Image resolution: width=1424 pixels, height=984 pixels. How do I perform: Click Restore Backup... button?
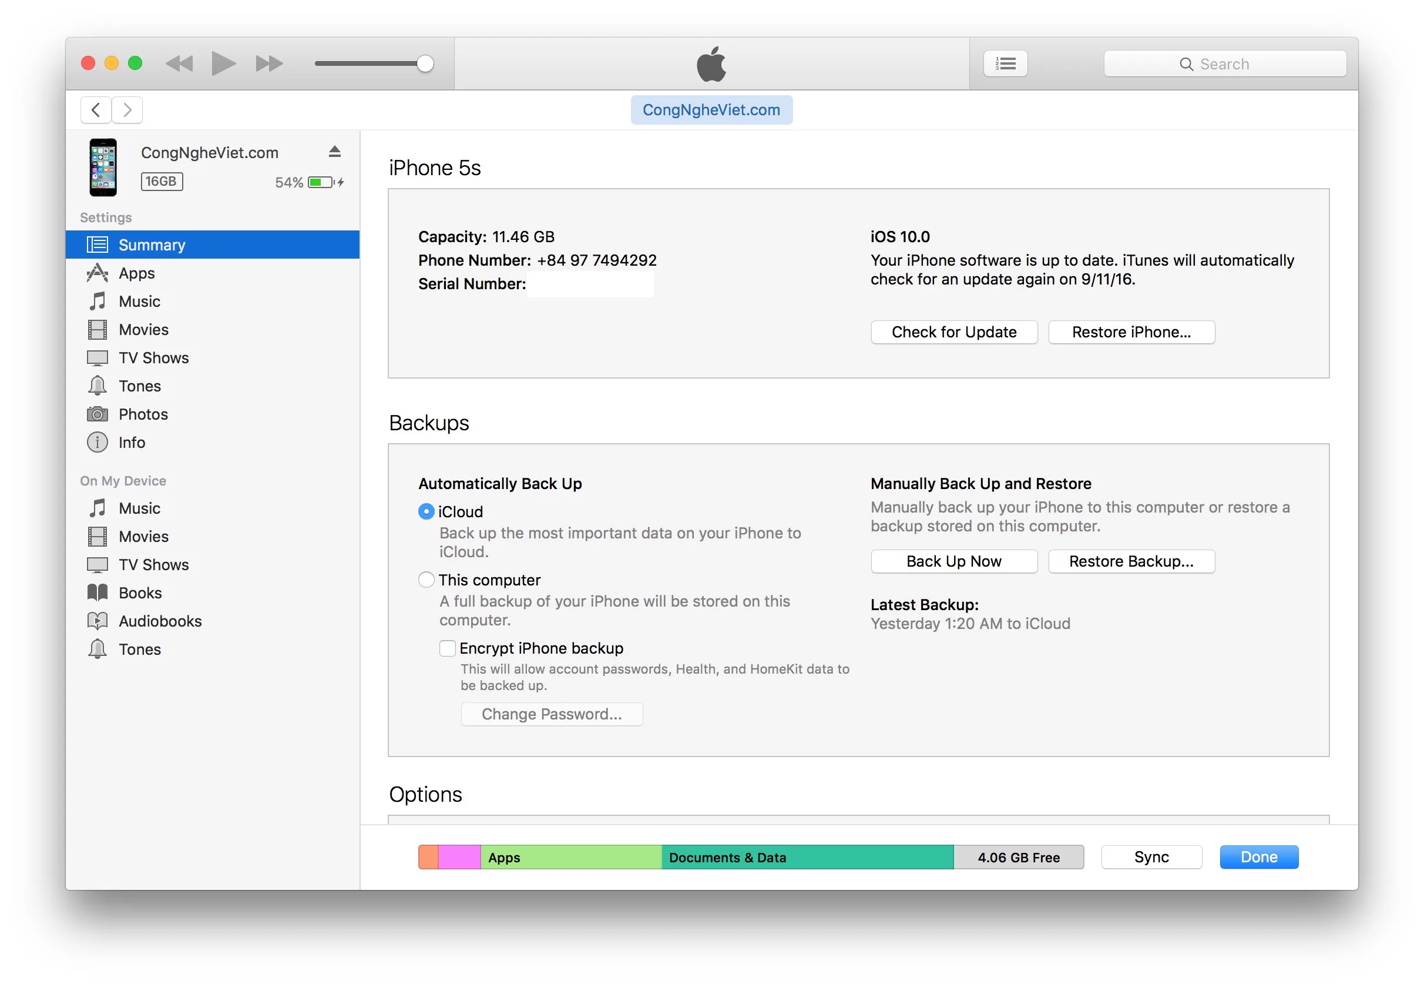1131,562
